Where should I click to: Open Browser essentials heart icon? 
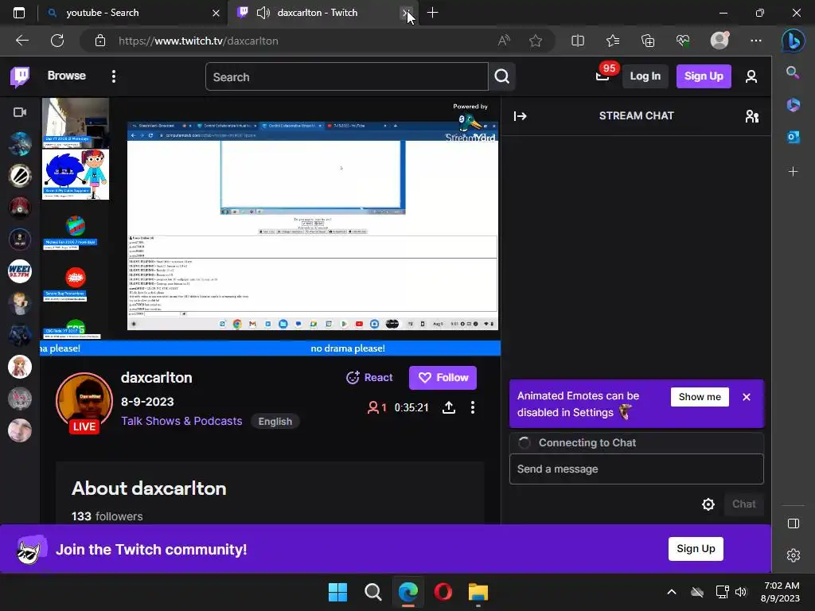coord(682,41)
